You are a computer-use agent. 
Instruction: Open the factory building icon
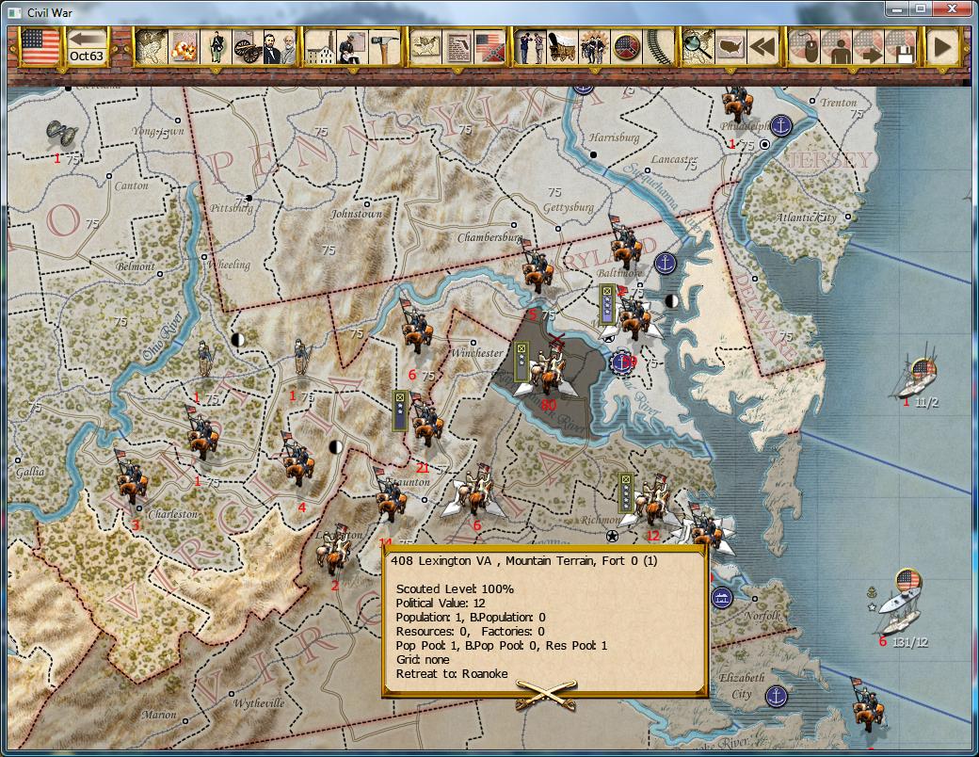(320, 46)
